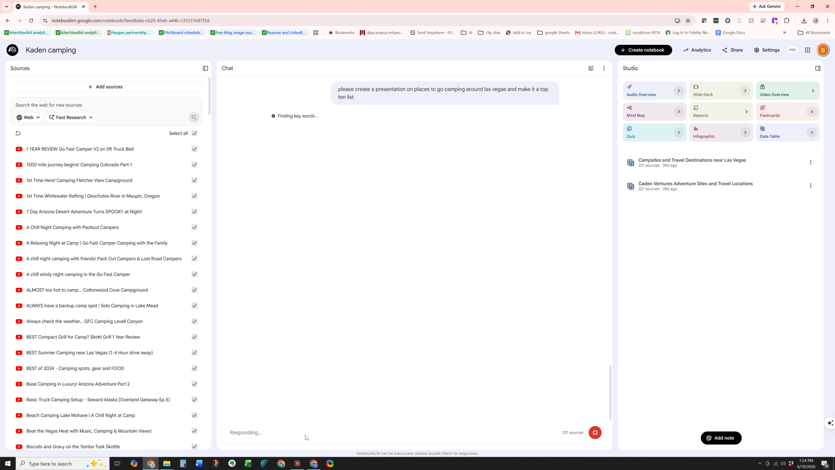Open Task View on taskbar

pos(117,464)
